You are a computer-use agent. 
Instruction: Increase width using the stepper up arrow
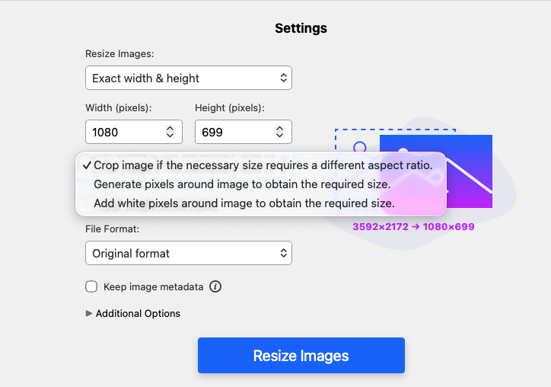coord(170,128)
